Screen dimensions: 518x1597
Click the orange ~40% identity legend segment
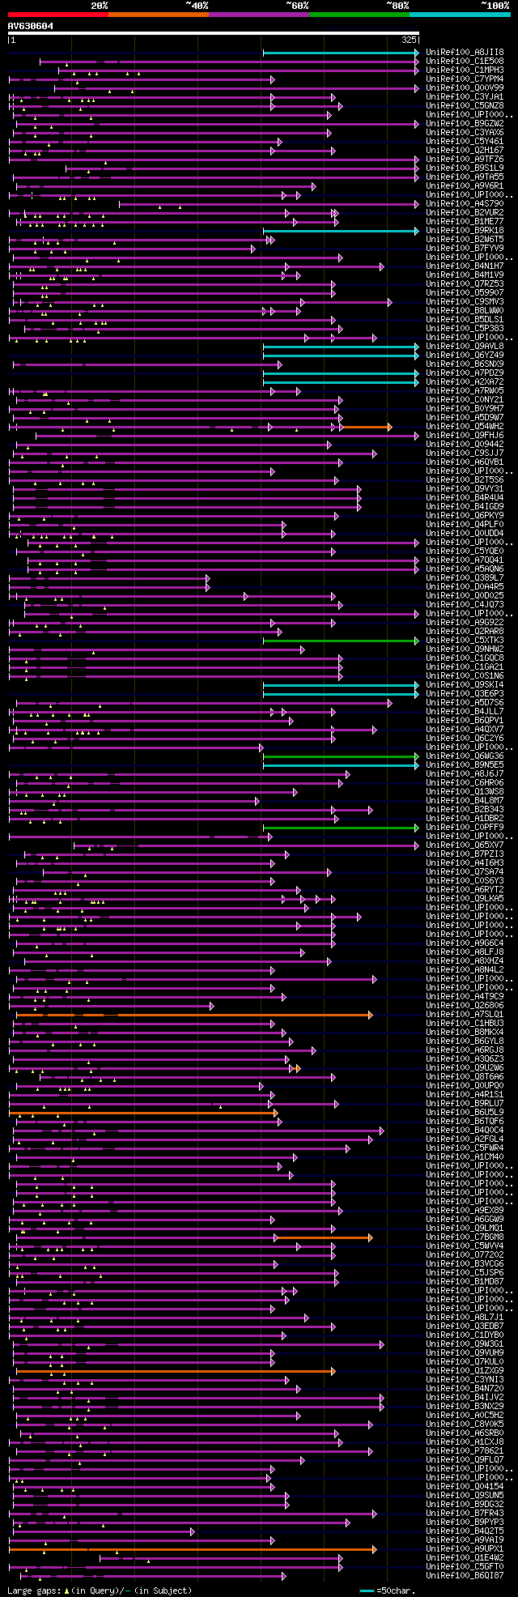point(159,15)
